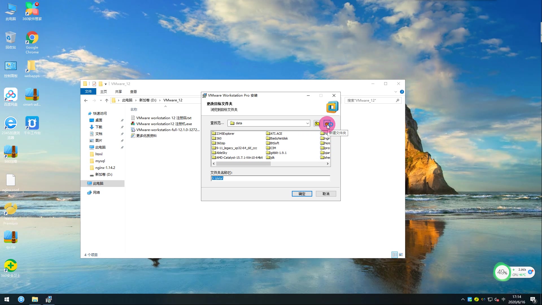Open the 文件 tab in Explorer

pyautogui.click(x=88, y=91)
